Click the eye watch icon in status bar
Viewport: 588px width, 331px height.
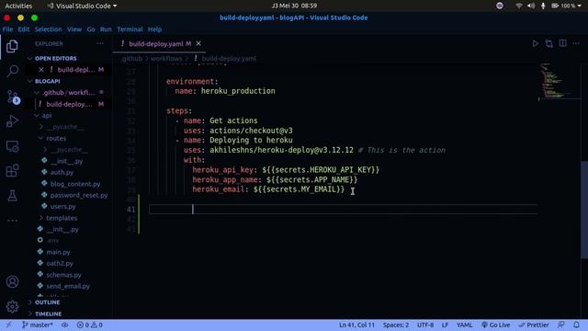point(65,325)
